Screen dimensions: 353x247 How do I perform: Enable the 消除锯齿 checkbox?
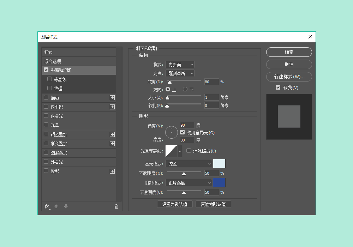point(189,151)
